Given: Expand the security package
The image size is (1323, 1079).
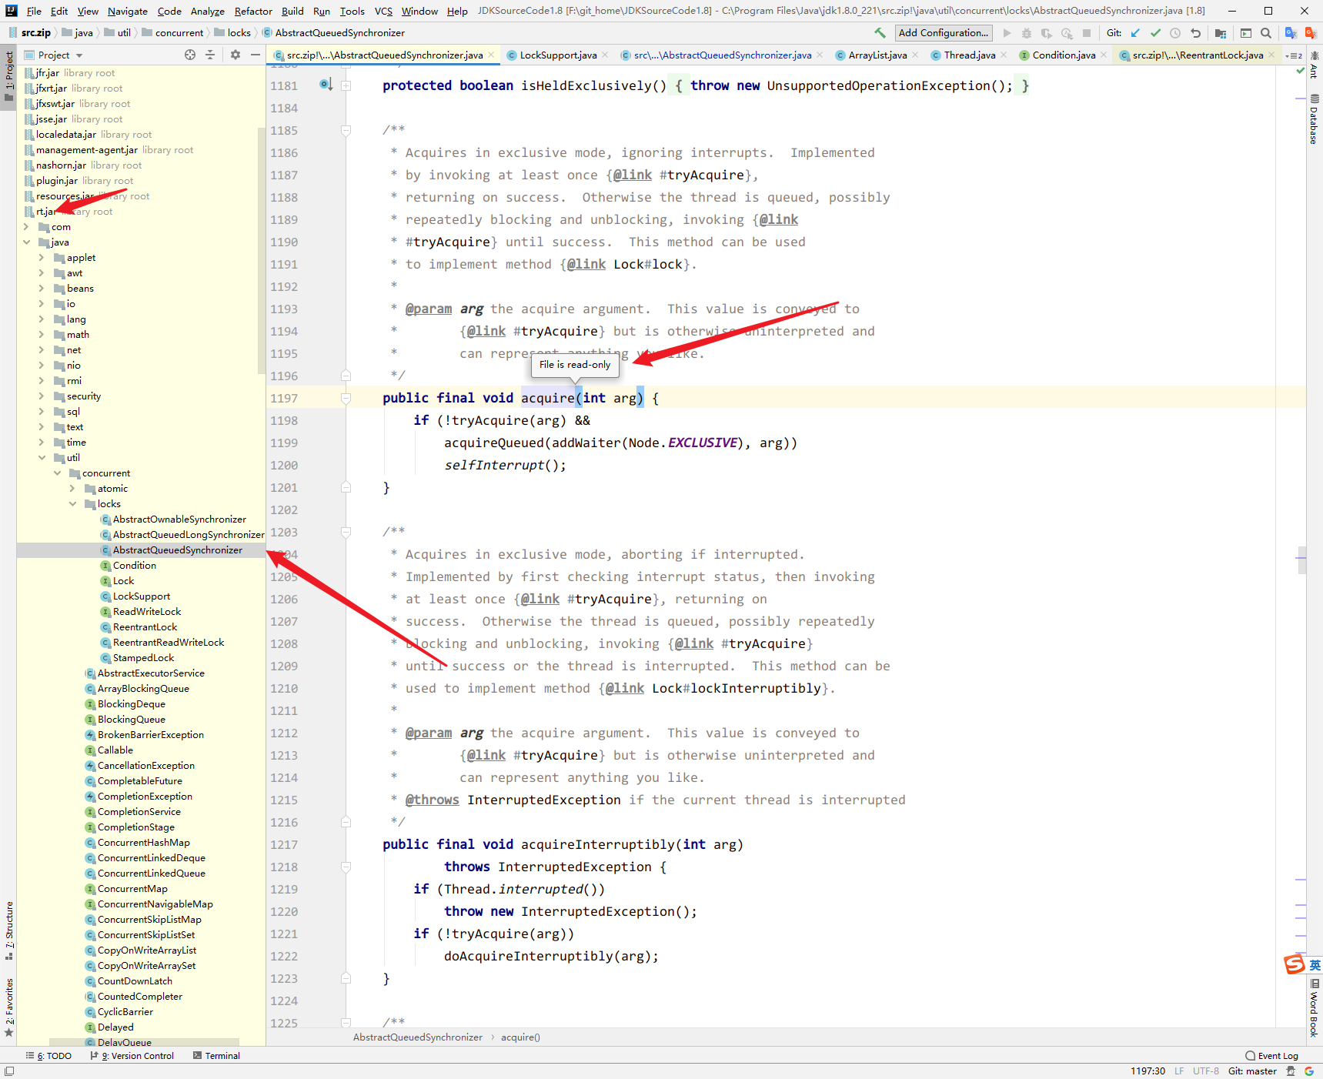Looking at the screenshot, I should (42, 396).
